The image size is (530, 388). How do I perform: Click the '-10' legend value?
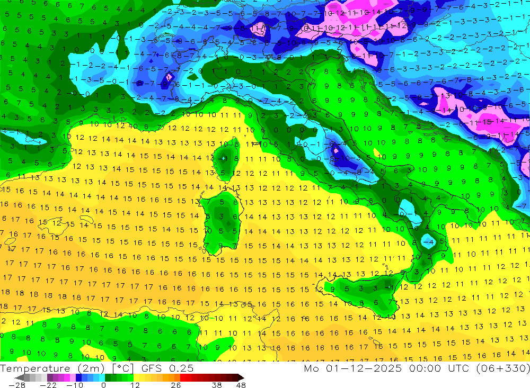(x=75, y=385)
